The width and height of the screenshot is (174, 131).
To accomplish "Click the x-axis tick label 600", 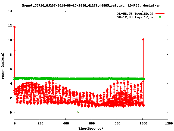I will (x=92, y=123).
